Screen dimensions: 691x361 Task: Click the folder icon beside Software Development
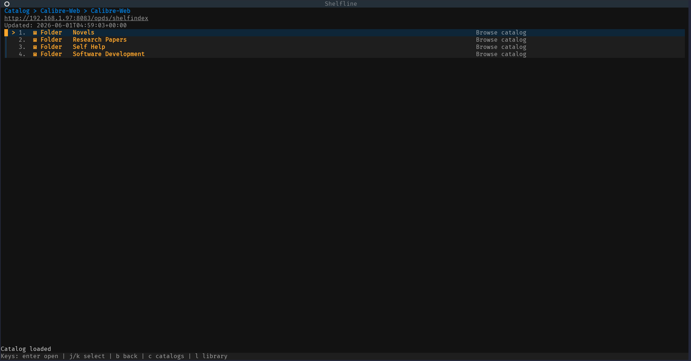click(35, 54)
